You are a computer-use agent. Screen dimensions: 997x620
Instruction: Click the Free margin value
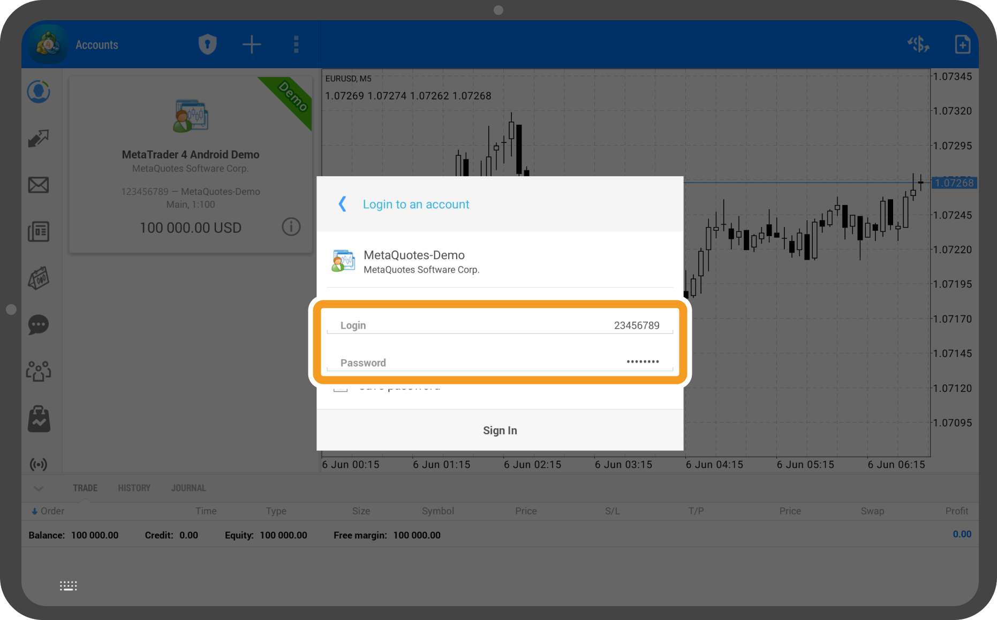(417, 535)
